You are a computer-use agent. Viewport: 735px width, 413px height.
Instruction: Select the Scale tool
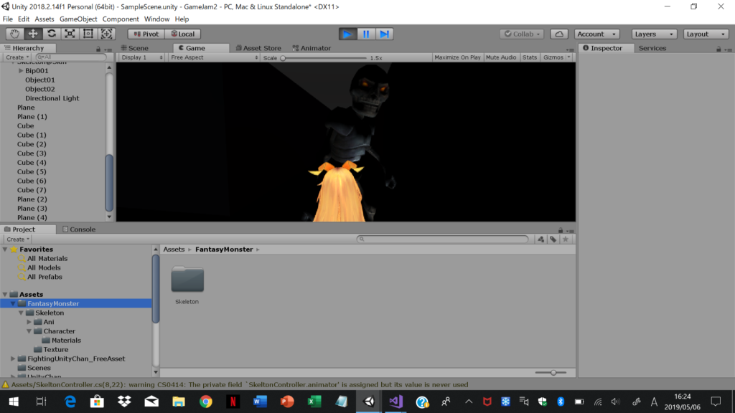(x=70, y=34)
